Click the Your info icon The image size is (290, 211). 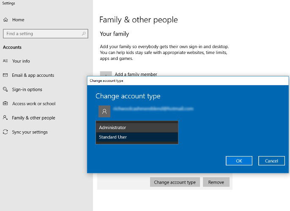click(x=5, y=61)
